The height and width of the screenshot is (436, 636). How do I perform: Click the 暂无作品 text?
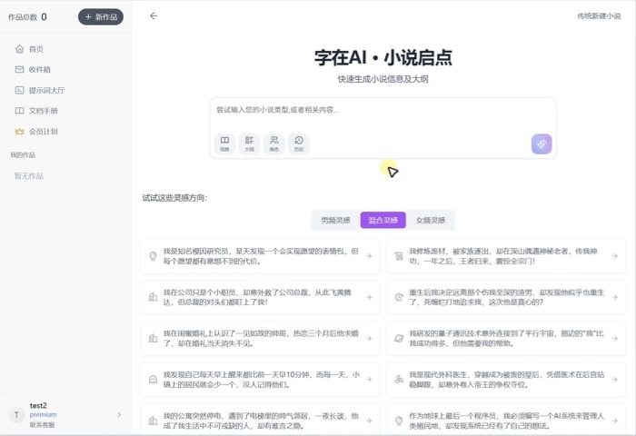29,176
